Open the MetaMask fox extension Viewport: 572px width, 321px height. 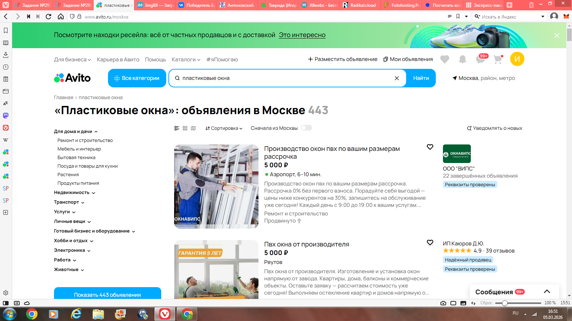(566, 16)
